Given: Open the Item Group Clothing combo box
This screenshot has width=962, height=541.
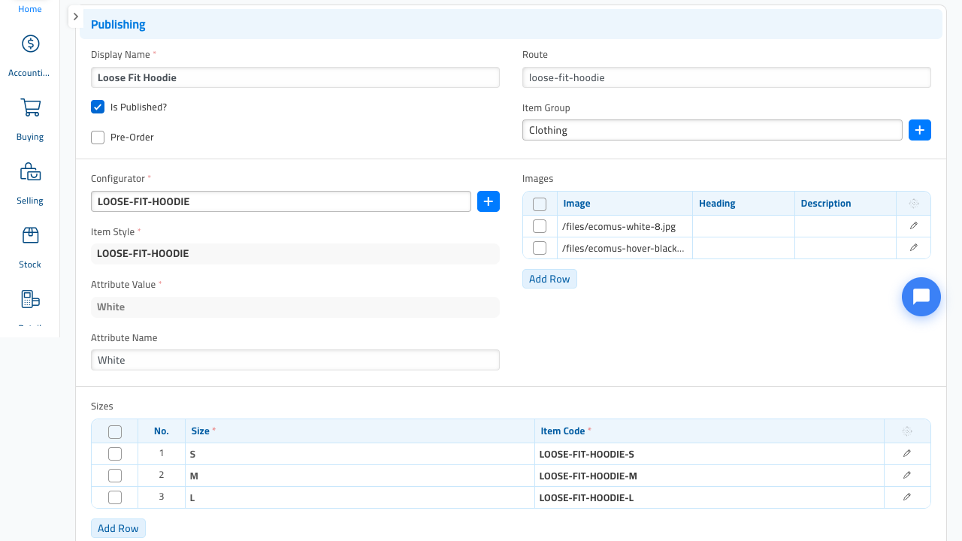Looking at the screenshot, I should click(x=712, y=130).
